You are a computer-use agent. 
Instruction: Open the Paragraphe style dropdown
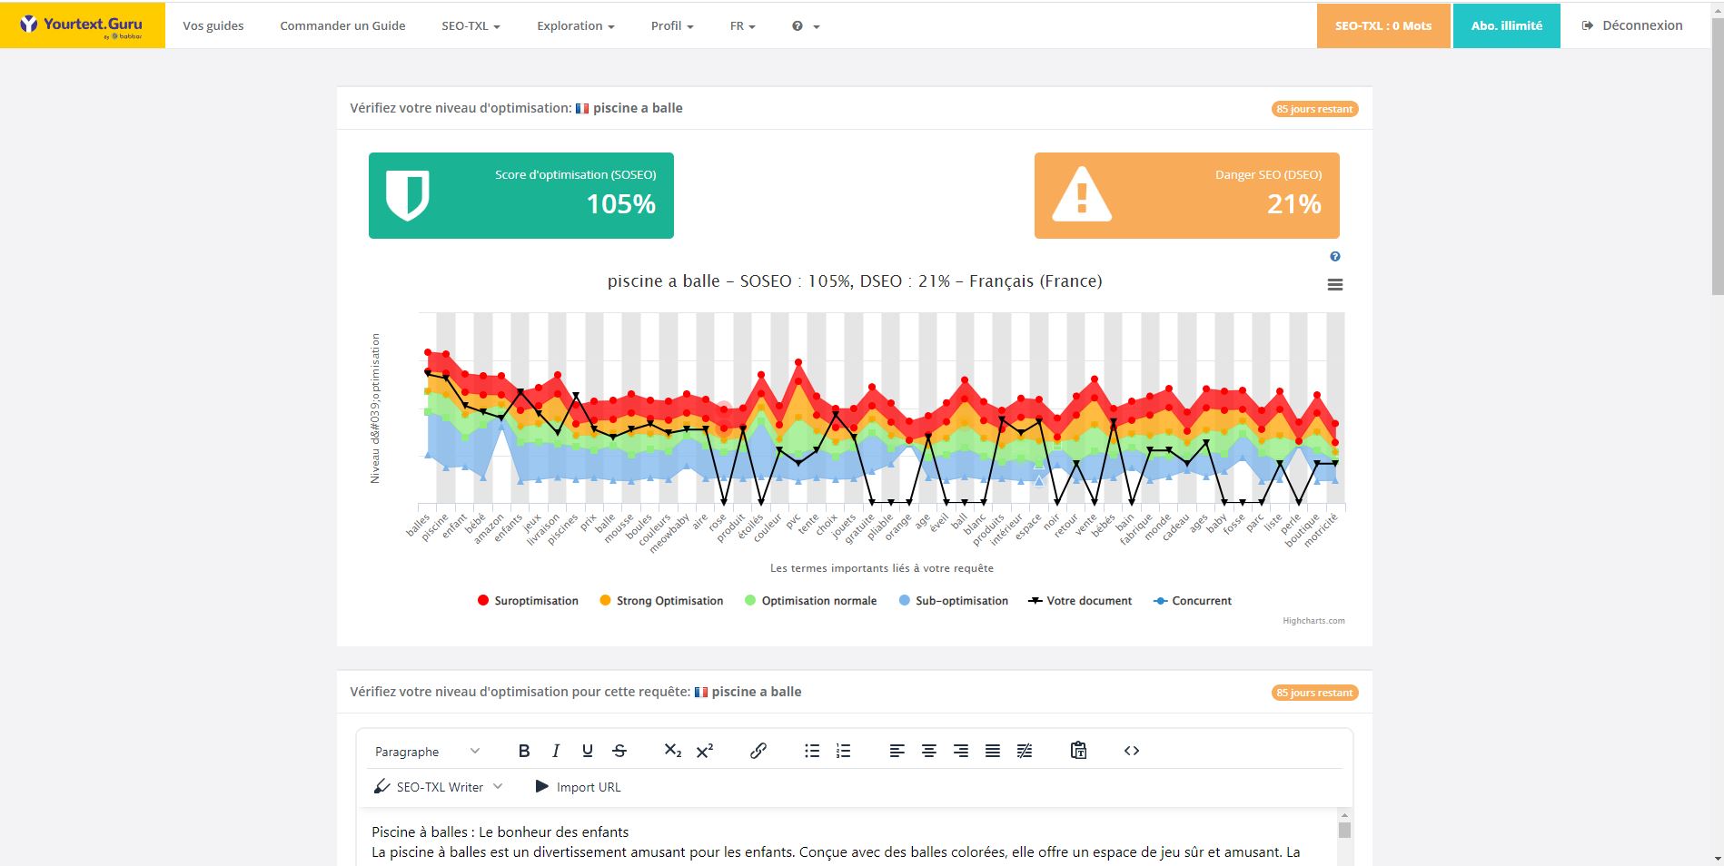(x=427, y=752)
